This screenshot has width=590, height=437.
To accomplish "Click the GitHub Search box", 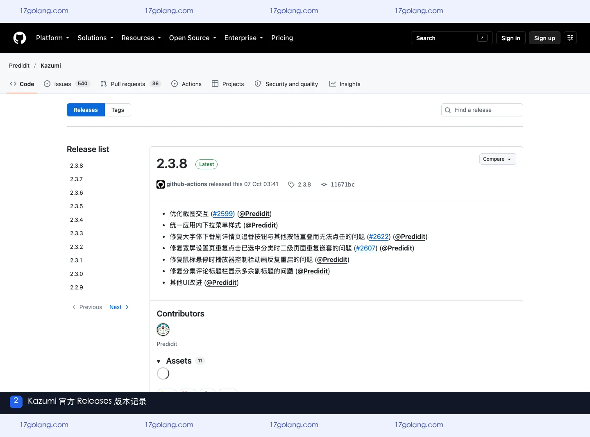I will (452, 38).
